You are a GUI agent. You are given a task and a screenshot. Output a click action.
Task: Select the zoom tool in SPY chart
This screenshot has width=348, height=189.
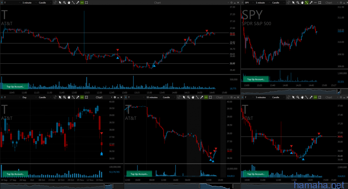[298, 3]
